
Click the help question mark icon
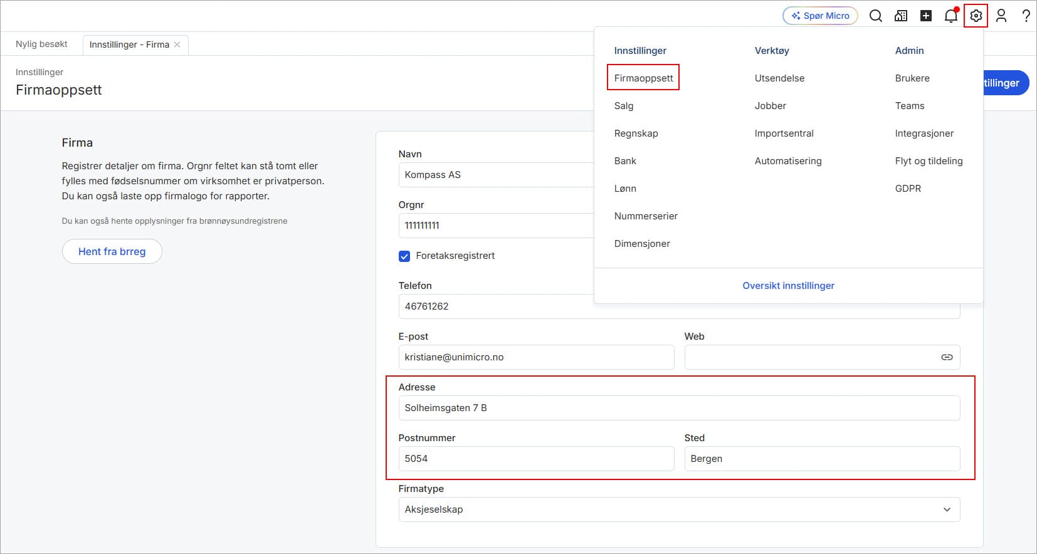1026,16
